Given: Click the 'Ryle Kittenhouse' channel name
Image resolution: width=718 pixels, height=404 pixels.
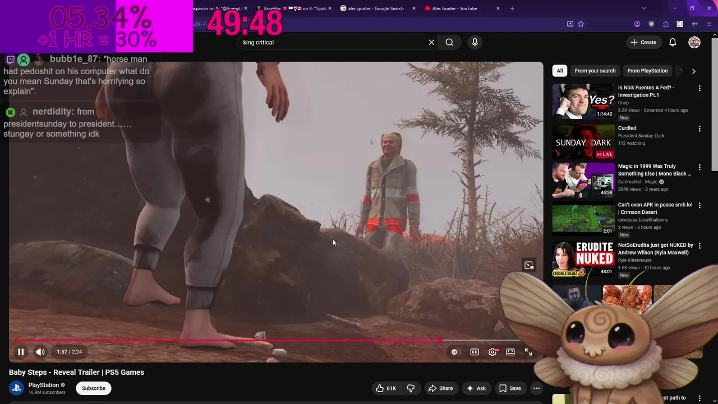Looking at the screenshot, I should (x=635, y=260).
